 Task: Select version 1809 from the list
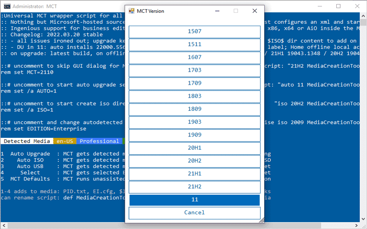point(195,109)
